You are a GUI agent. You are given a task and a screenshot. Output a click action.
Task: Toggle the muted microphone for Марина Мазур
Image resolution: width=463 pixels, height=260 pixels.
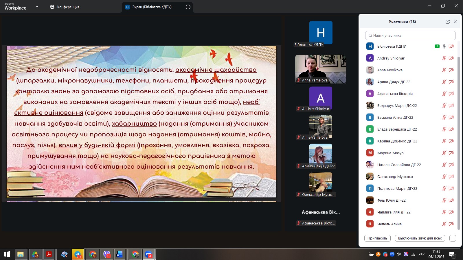(444, 153)
